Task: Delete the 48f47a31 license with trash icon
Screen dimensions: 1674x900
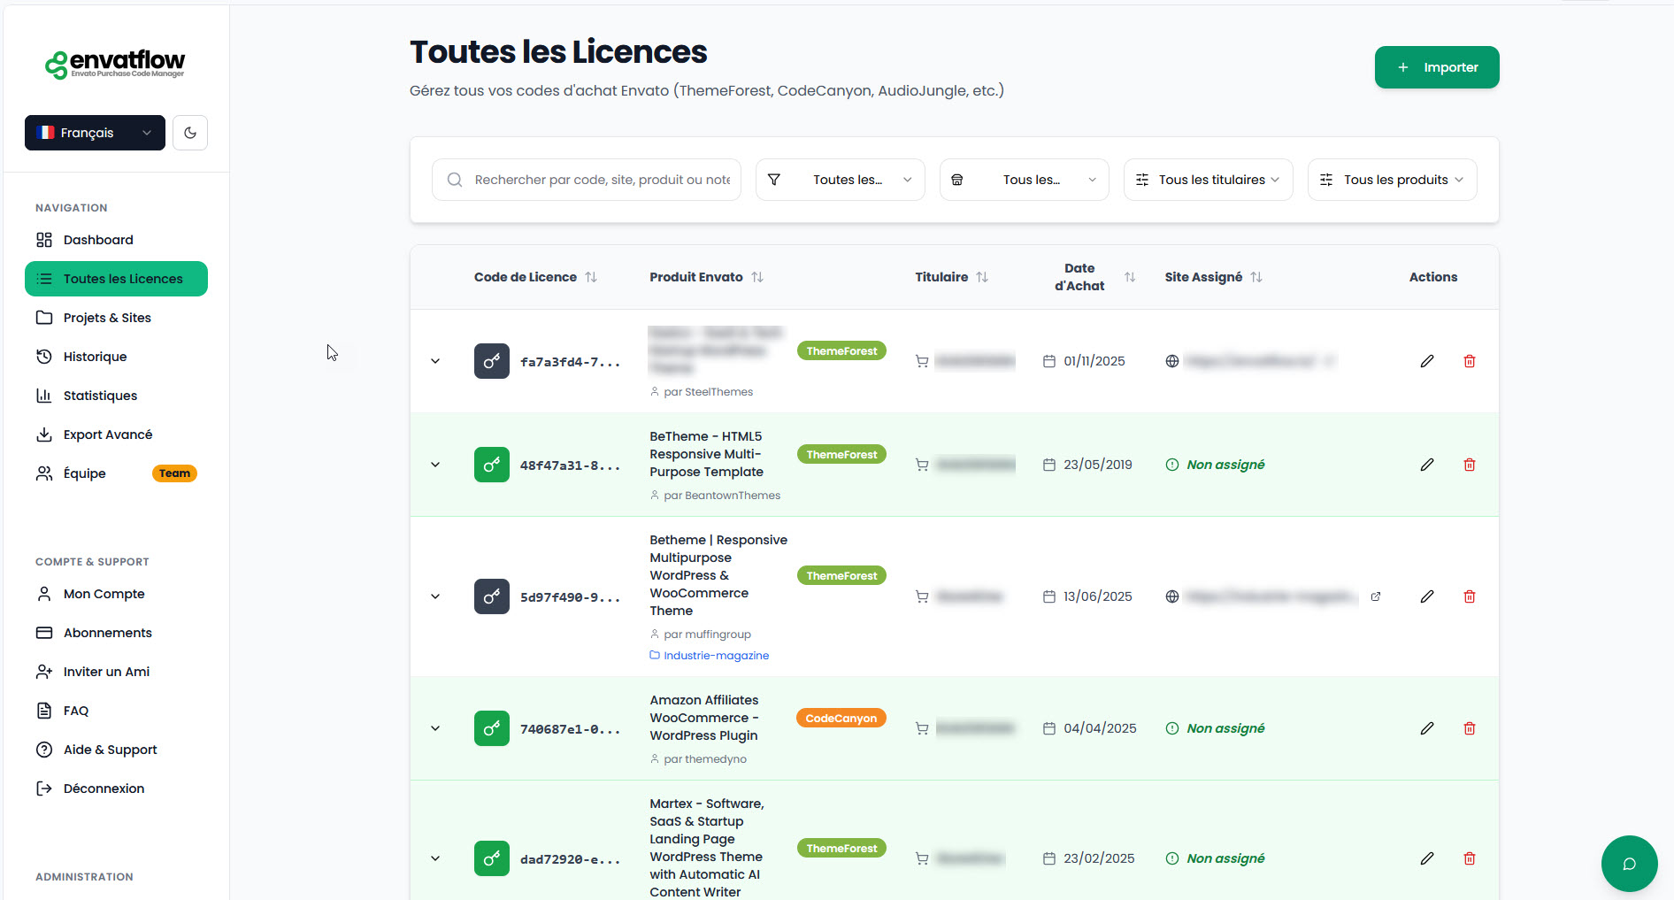Action: tap(1469, 465)
